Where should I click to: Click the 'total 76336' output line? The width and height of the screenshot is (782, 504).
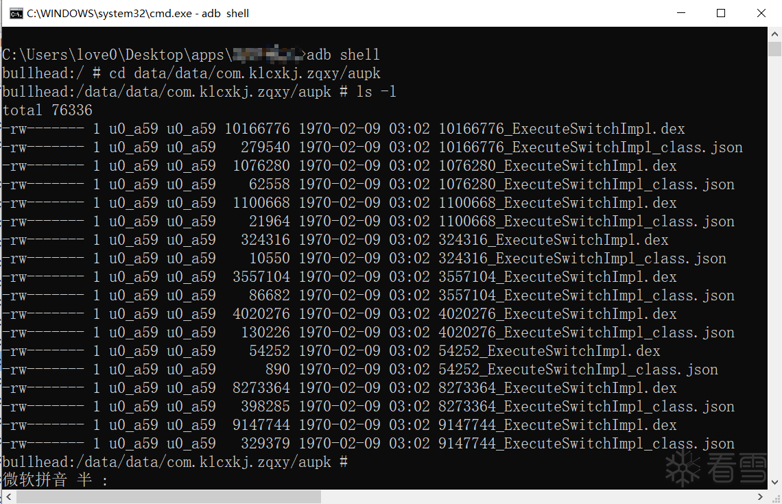(x=47, y=110)
